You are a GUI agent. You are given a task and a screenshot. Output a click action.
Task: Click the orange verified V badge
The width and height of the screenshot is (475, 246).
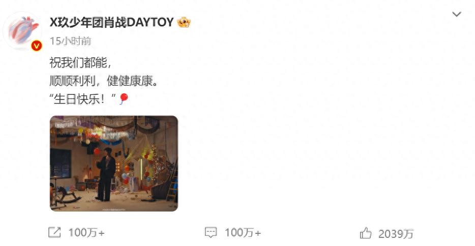pos(37,46)
